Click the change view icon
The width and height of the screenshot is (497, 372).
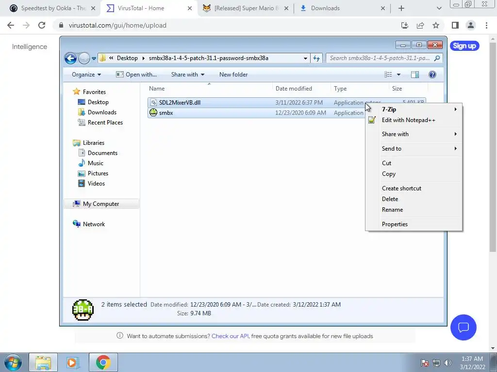click(388, 74)
